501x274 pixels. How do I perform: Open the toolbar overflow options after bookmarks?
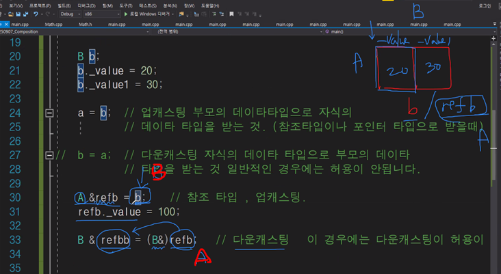[x=261, y=14]
